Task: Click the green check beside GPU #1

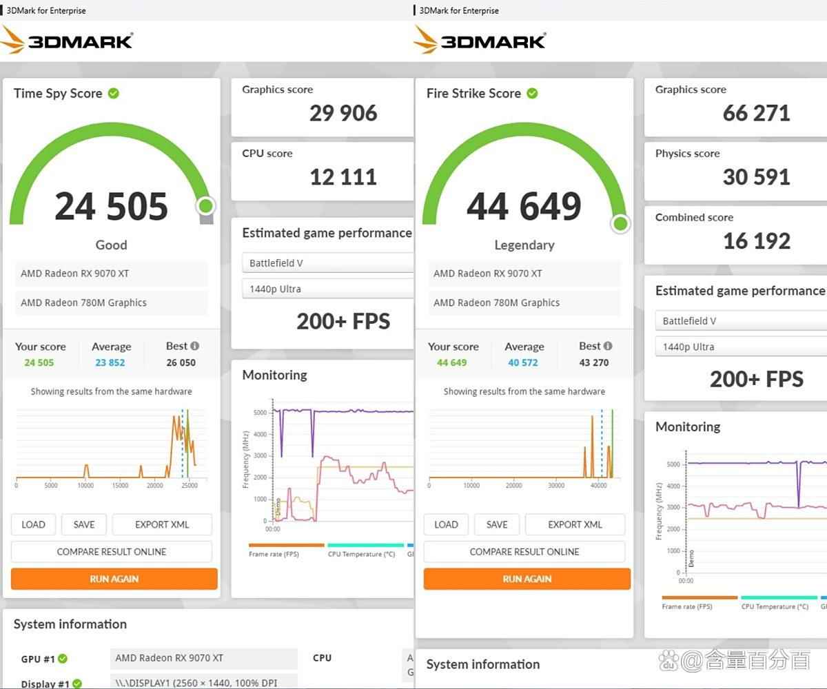Action: 63,659
